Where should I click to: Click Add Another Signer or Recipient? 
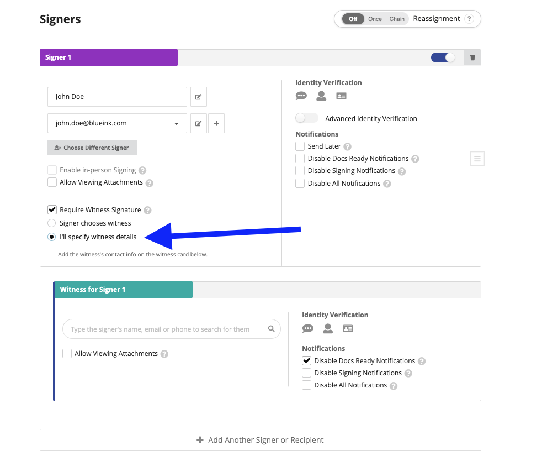[x=260, y=440]
